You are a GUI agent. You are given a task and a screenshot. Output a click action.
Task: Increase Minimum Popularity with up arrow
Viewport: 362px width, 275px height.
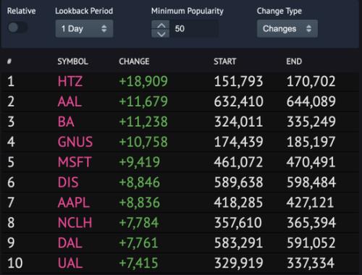tap(161, 25)
